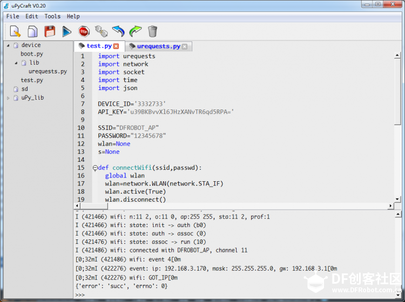Click the uPyCraft title bar app icon

pyautogui.click(x=6, y=6)
